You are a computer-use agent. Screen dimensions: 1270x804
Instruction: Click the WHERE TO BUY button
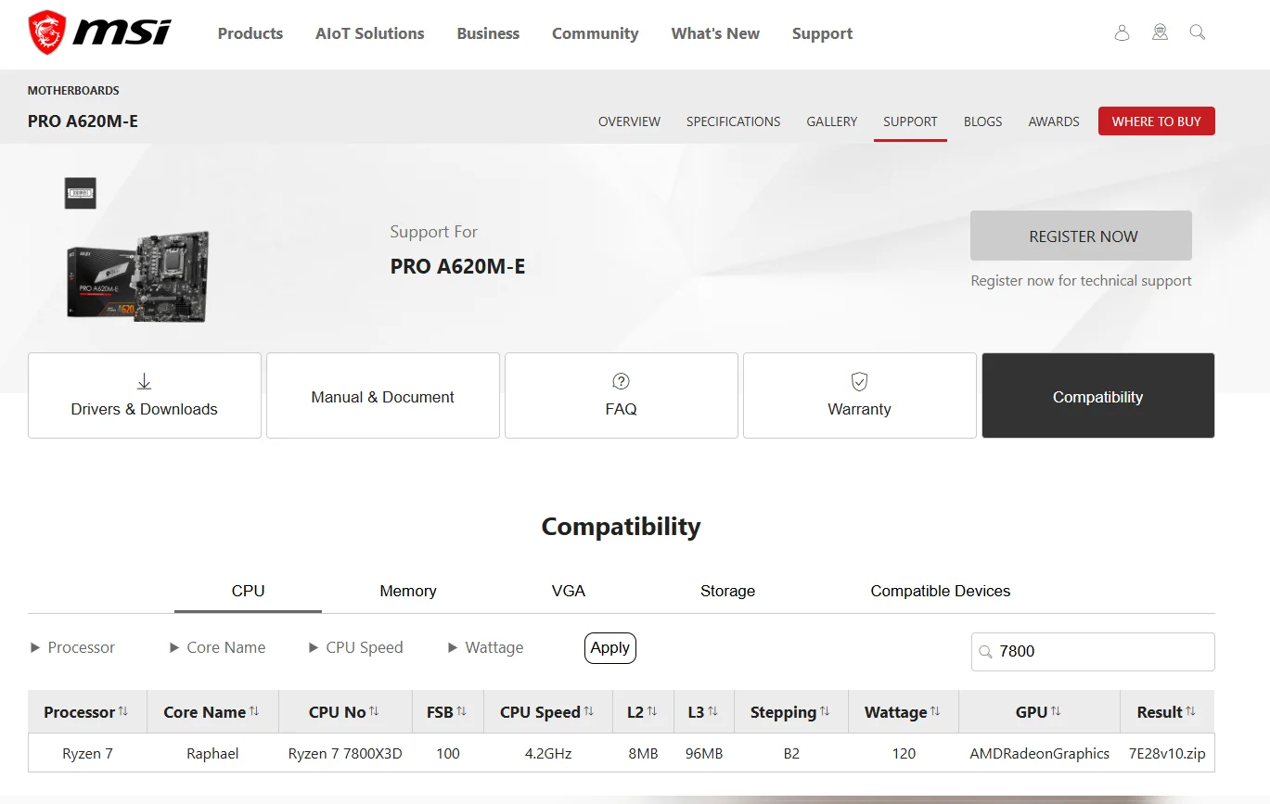(1157, 121)
